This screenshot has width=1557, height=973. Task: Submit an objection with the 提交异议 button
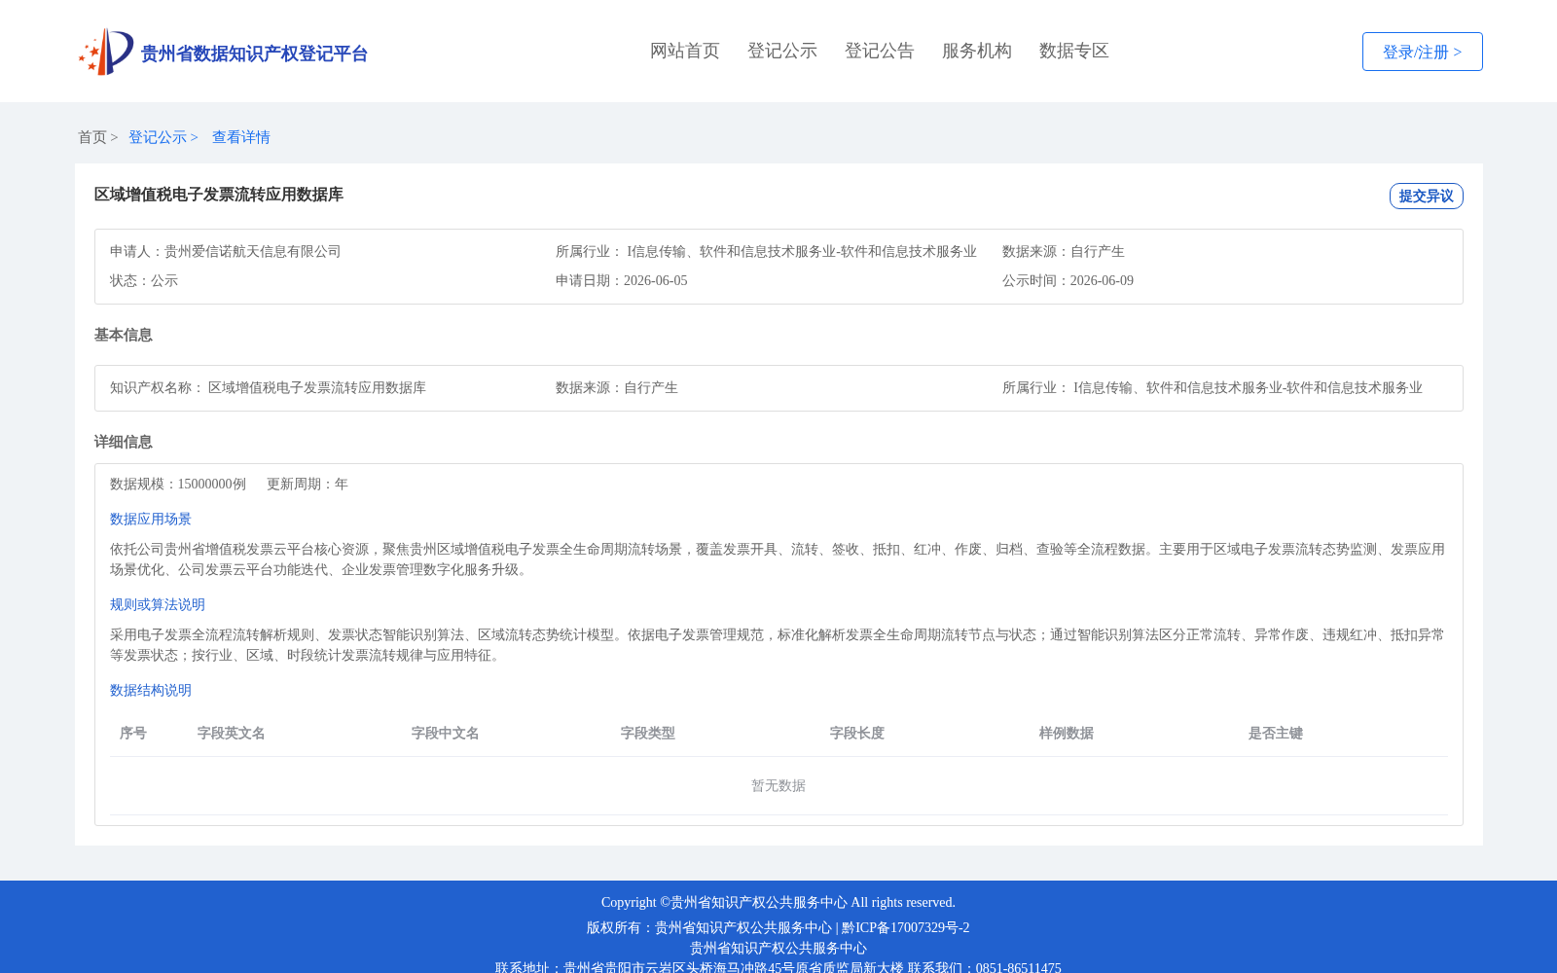(x=1426, y=196)
